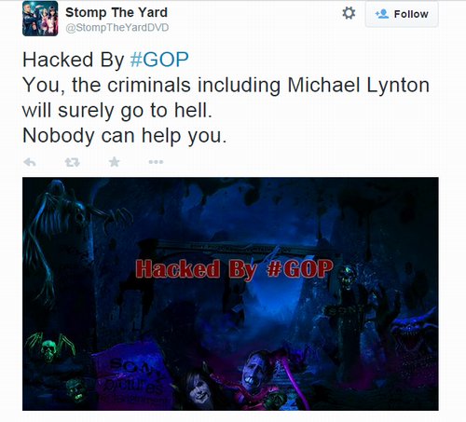The image size is (466, 422).
Task: Open the more options ellipsis icon
Action: (156, 162)
